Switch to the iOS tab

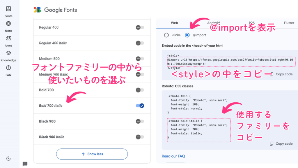(x=252, y=23)
